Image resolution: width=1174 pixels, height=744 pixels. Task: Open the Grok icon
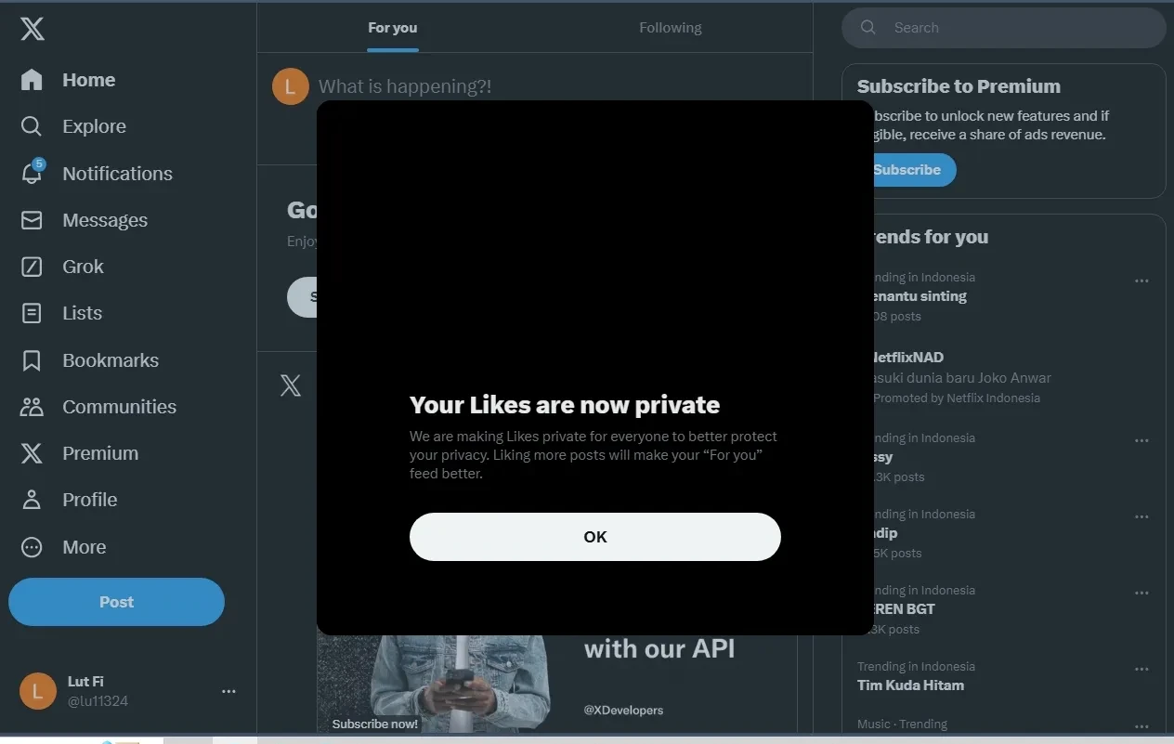[32, 267]
